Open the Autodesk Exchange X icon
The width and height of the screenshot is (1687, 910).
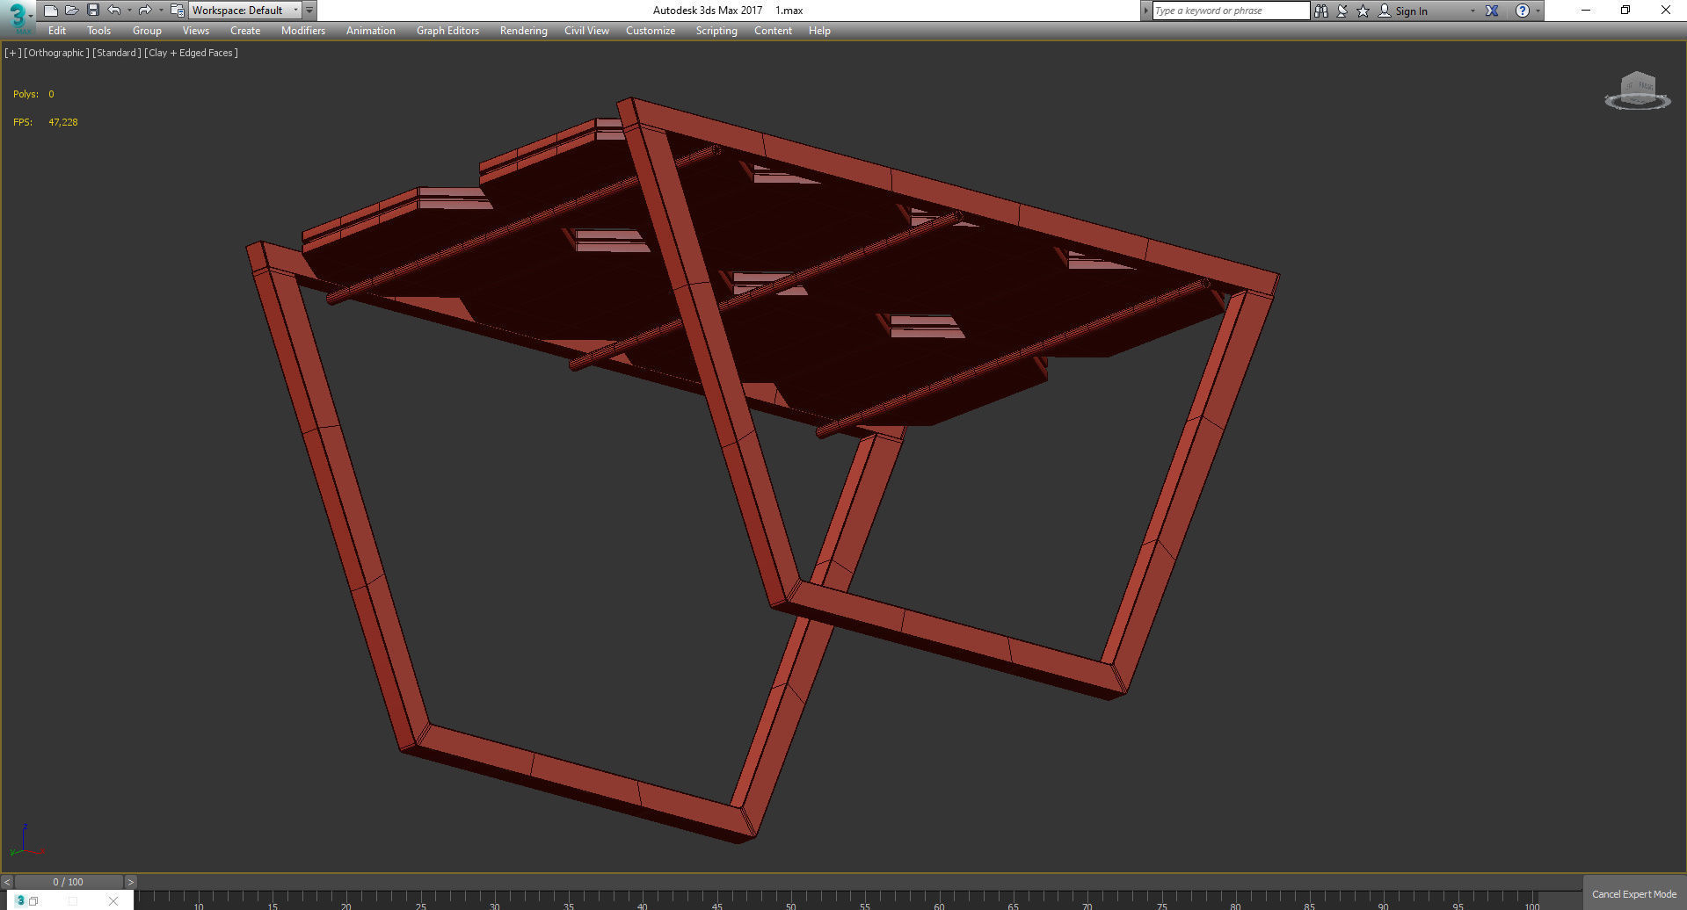[x=1492, y=11]
